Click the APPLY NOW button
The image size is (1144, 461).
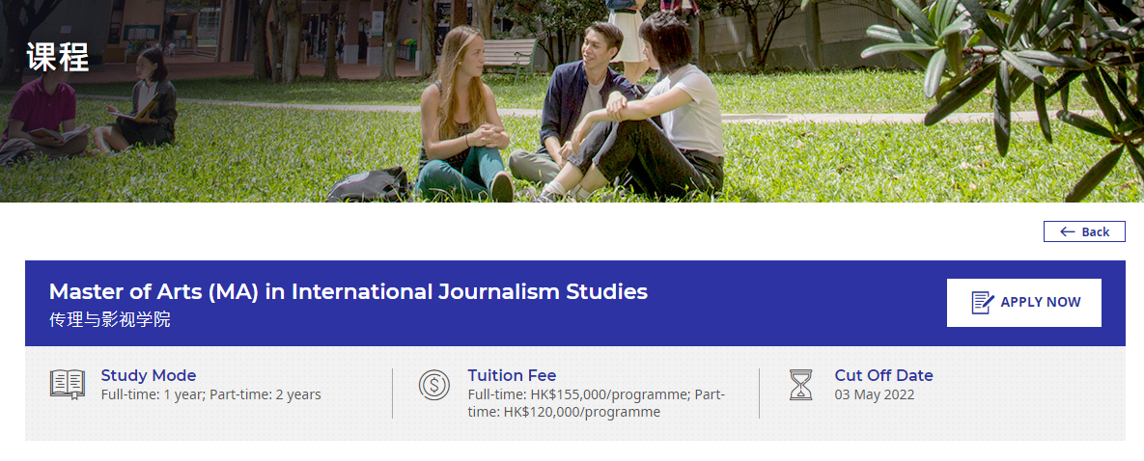point(1023,303)
